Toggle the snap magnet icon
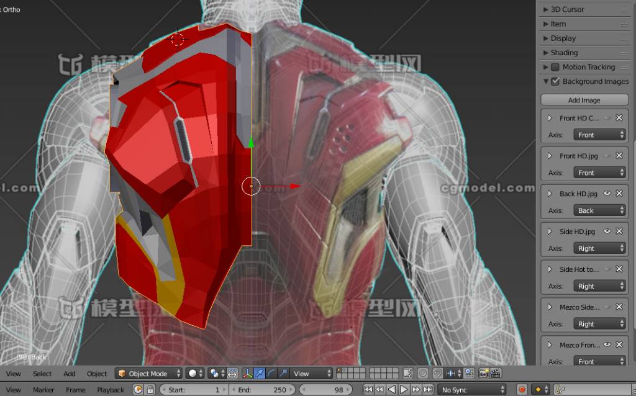The height and width of the screenshot is (396, 636). click(x=438, y=373)
